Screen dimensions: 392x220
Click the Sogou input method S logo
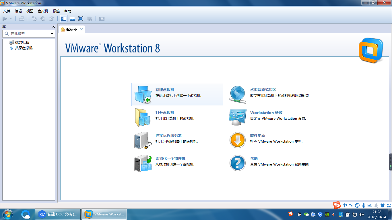coord(337,205)
